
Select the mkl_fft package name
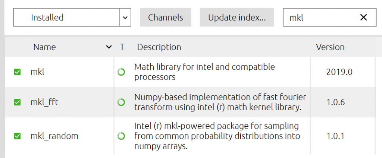tap(44, 102)
